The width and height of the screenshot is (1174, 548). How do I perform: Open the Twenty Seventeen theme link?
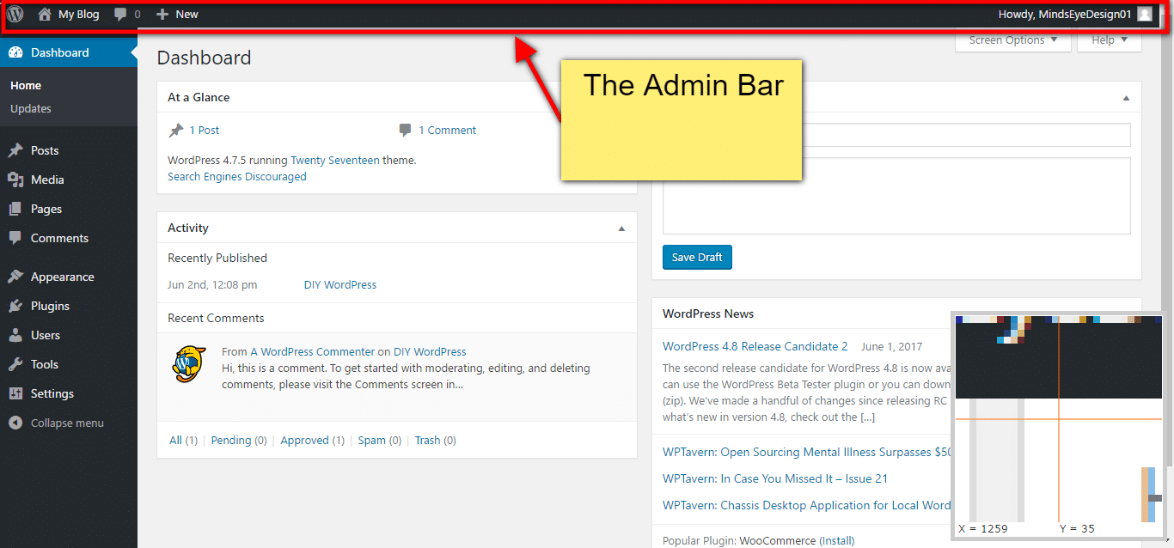pos(335,160)
